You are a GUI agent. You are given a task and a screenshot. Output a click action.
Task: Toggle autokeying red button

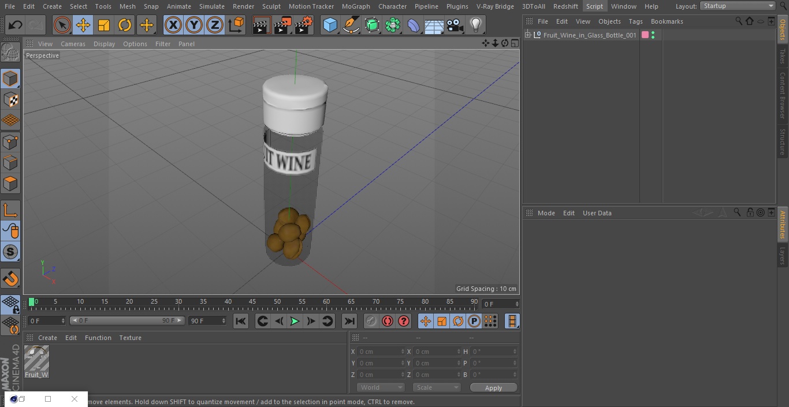tap(388, 321)
